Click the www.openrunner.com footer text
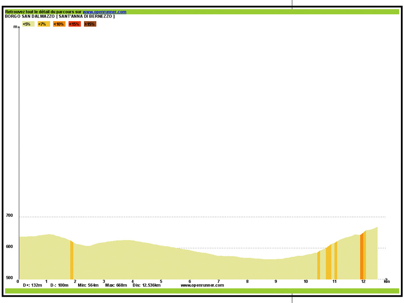The height and width of the screenshot is (303, 404). click(x=202, y=285)
